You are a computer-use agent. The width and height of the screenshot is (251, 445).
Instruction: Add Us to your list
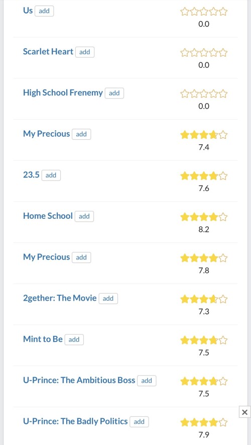(44, 11)
